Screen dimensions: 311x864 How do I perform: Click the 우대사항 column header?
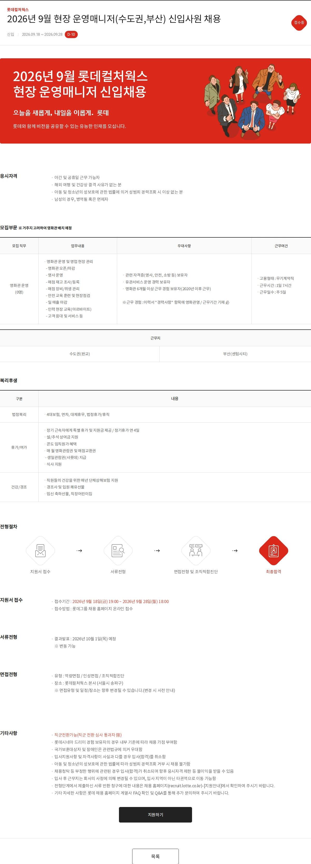[184, 246]
